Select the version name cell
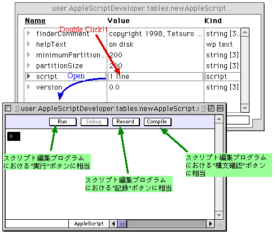The image size is (276, 235). click(49, 87)
